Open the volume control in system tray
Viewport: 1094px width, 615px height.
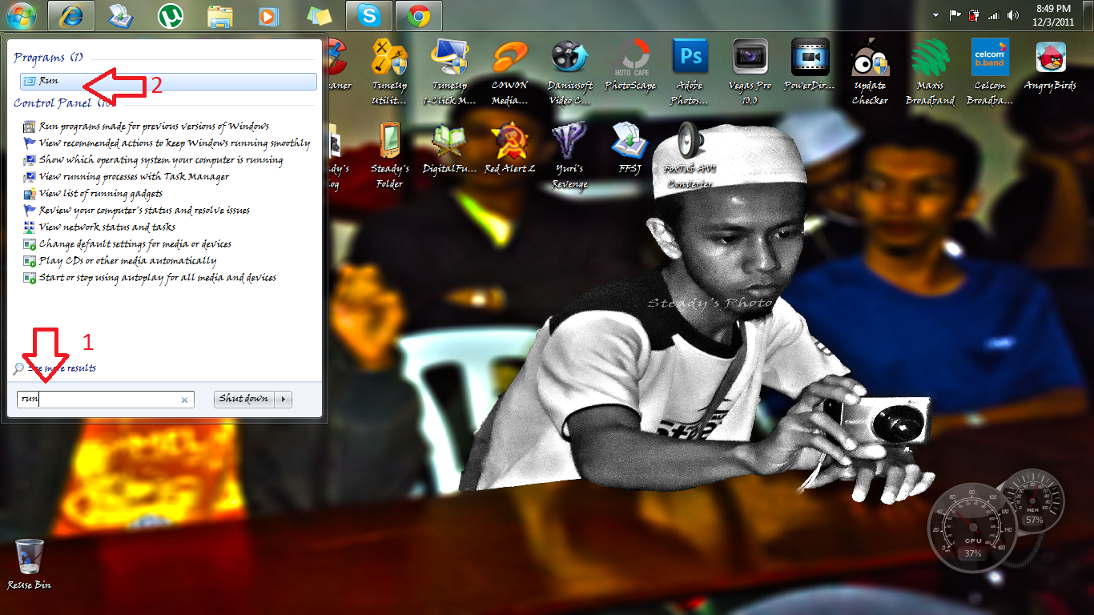1013,15
